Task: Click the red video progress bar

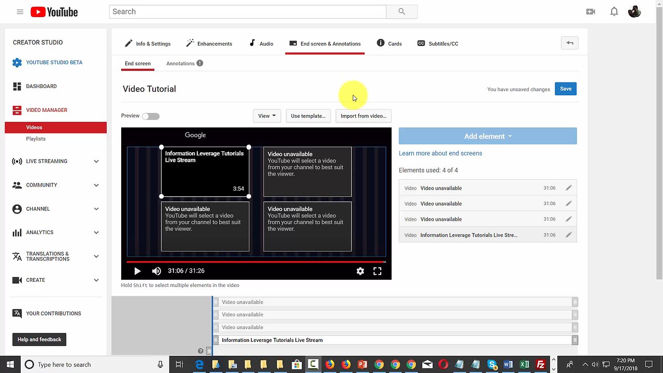Action: click(x=256, y=262)
